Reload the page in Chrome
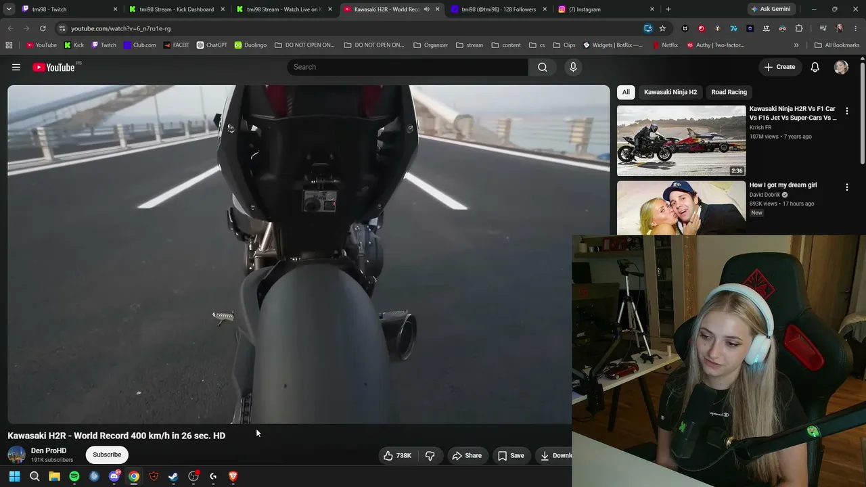 tap(43, 28)
